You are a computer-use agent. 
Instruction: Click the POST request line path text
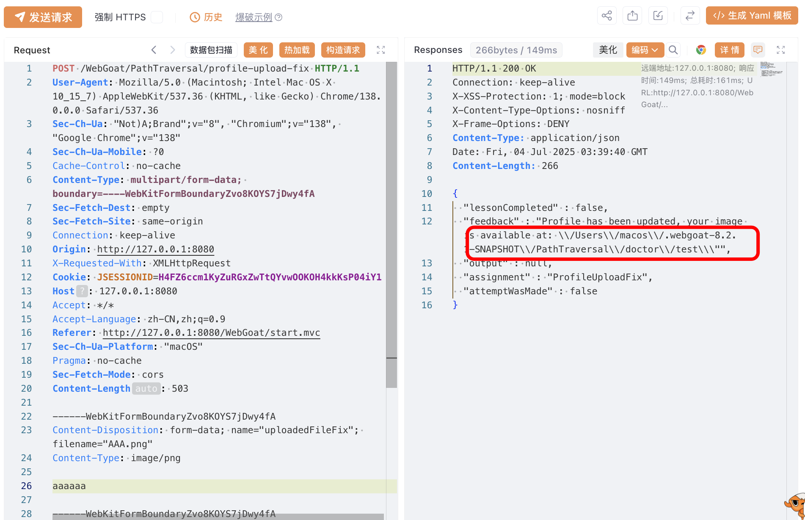[x=195, y=69]
